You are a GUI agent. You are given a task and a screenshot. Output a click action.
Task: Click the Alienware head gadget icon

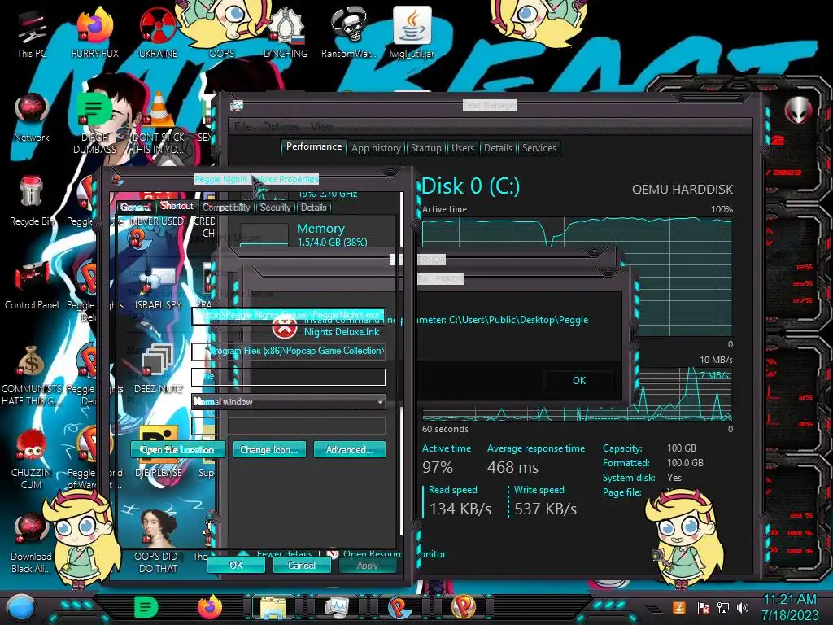pos(799,111)
